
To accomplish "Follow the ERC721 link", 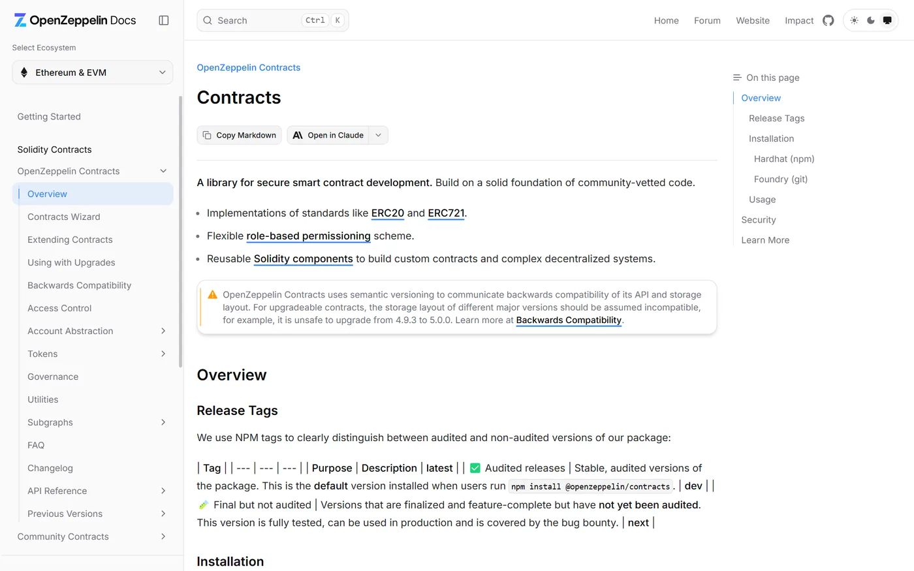I will (x=446, y=213).
